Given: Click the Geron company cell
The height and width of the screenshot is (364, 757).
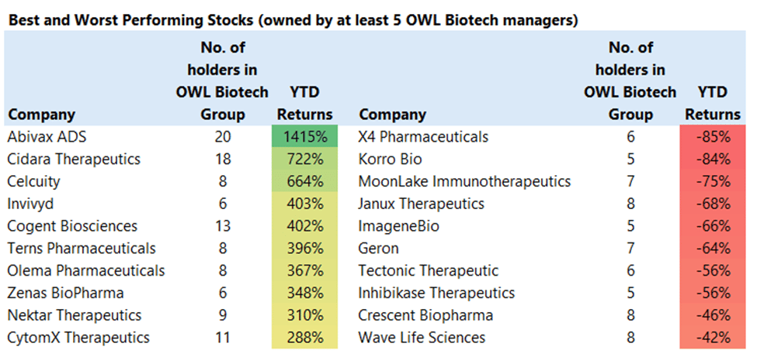Looking at the screenshot, I should pos(379,248).
